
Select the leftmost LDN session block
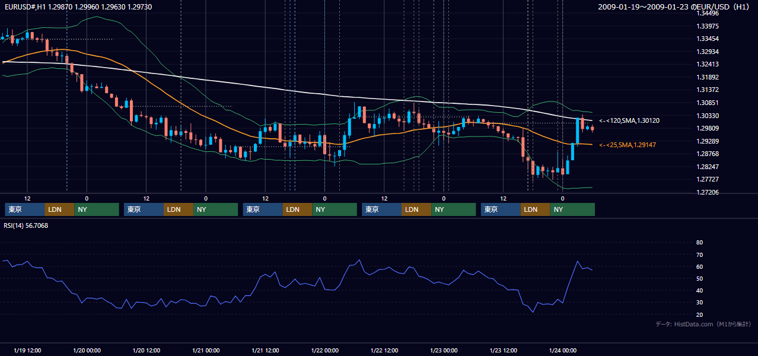click(x=59, y=209)
